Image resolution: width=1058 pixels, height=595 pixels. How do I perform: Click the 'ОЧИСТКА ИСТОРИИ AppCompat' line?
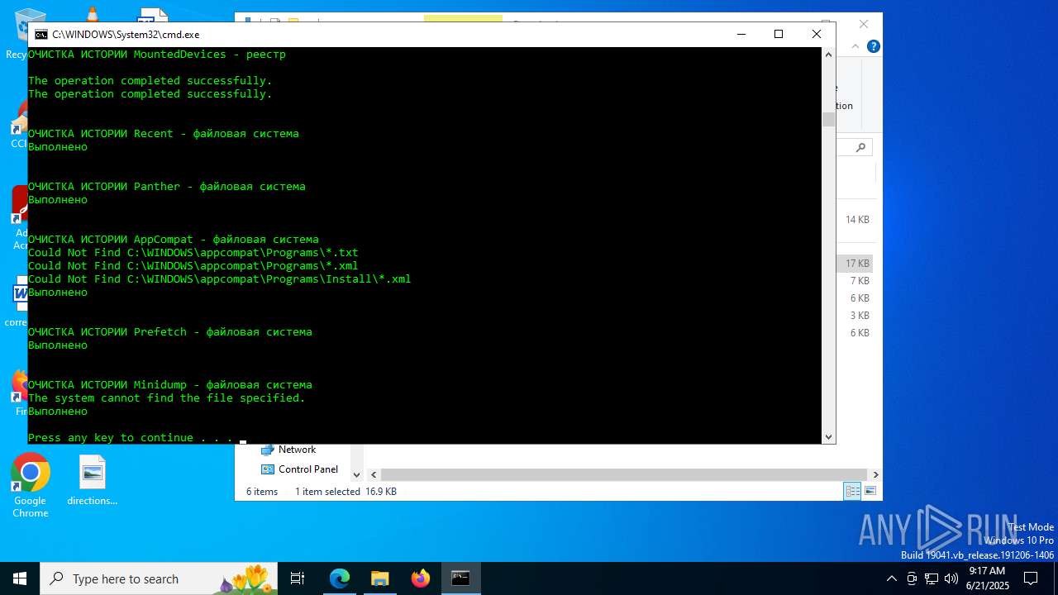click(173, 240)
